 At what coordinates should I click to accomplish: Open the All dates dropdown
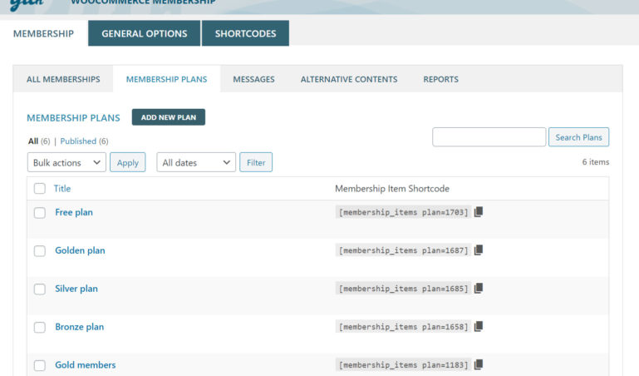(196, 162)
